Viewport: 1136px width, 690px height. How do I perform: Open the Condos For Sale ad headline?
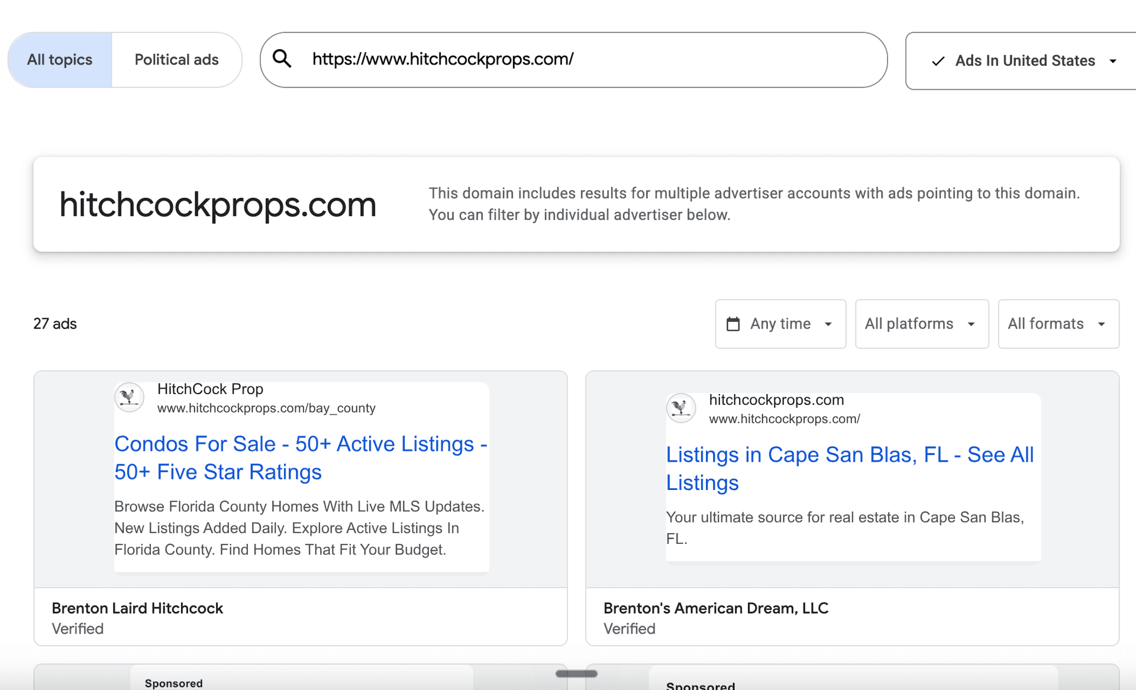tap(301, 457)
